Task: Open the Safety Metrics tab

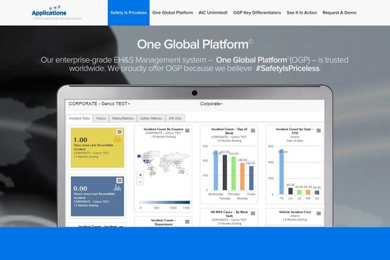Action: [151, 118]
